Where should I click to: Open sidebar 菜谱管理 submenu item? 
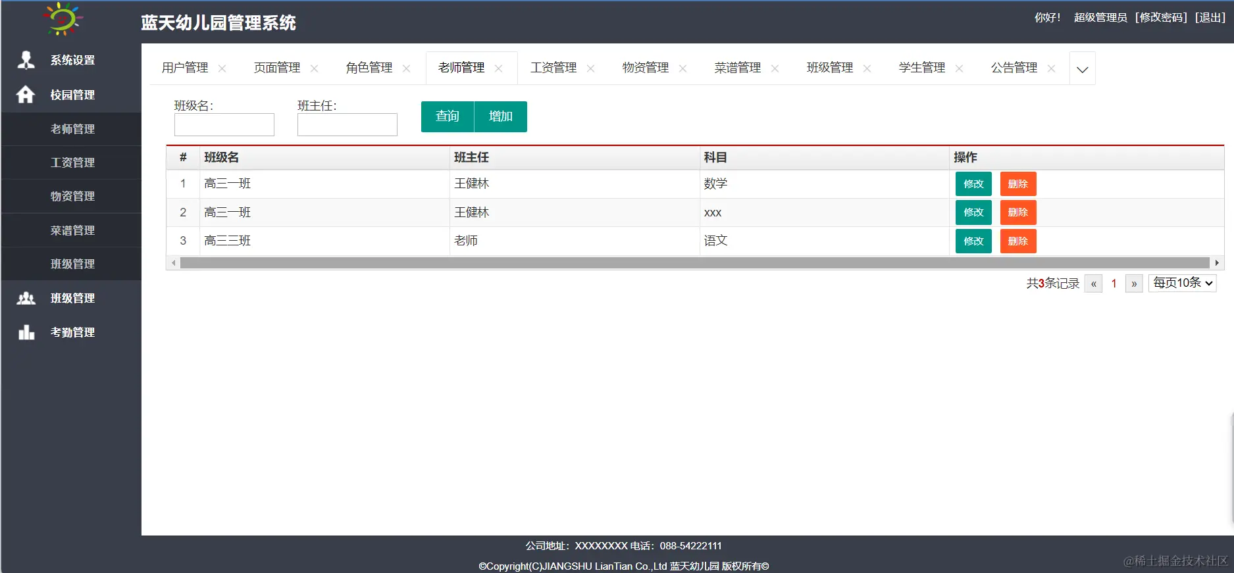point(71,230)
